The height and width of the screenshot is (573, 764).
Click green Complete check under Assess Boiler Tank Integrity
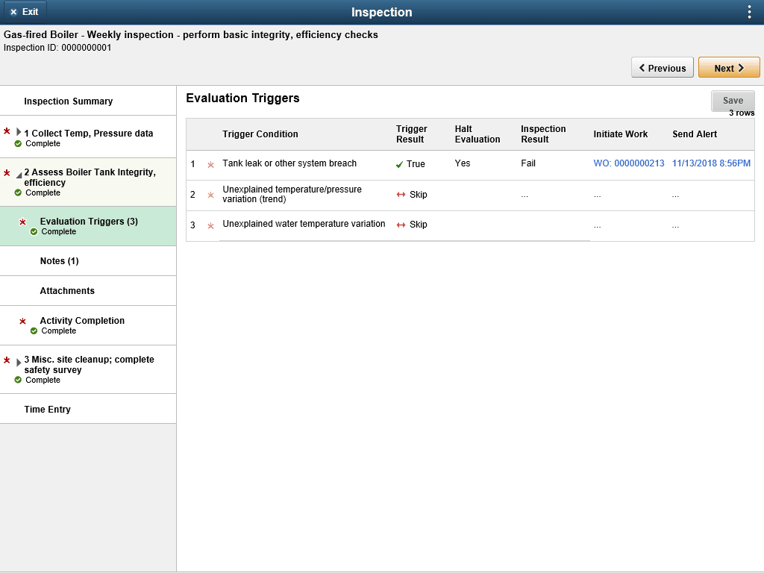click(18, 193)
